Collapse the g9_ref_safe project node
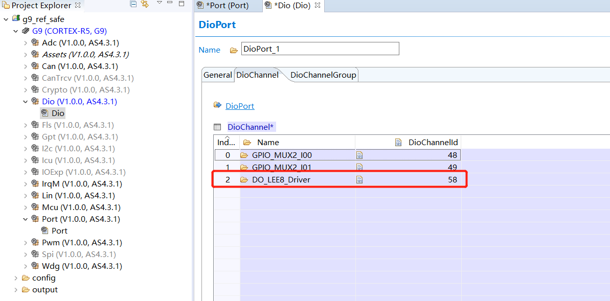The width and height of the screenshot is (610, 301). pos(6,19)
